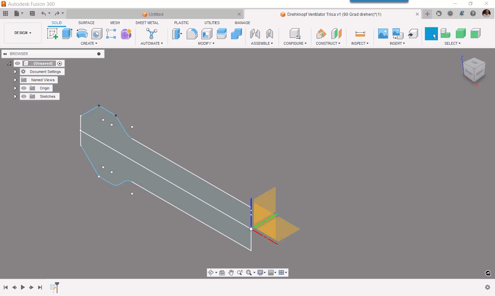The width and height of the screenshot is (495, 296).
Task: Select the Create Sketch tool
Action: 52,33
